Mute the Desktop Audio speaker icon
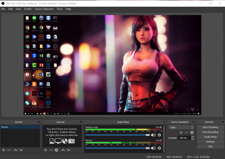Viewport: 225px width, 159px height. coord(153,135)
